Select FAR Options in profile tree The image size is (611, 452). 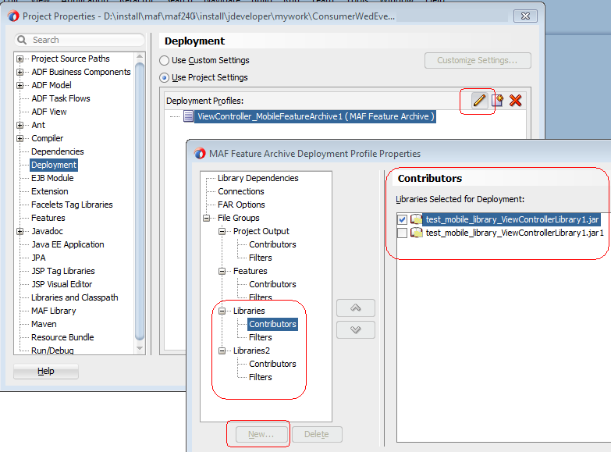(241, 205)
